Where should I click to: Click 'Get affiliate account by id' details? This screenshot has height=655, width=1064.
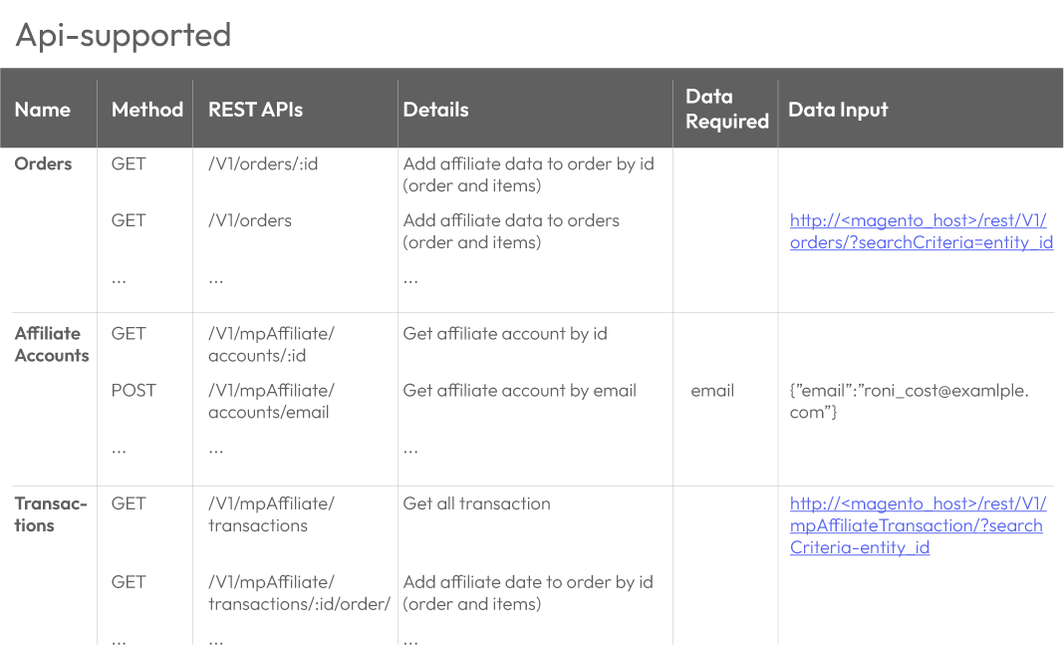(x=505, y=333)
